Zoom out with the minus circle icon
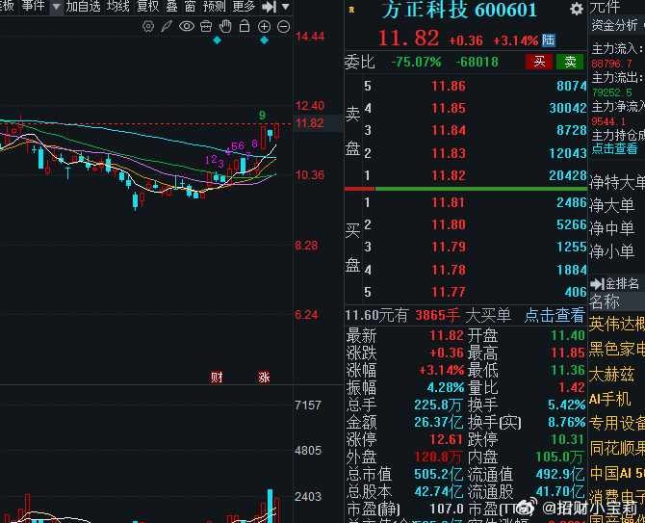 (x=283, y=27)
